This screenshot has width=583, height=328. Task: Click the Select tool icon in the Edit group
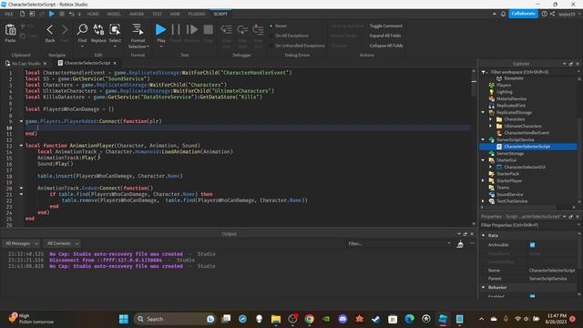tap(115, 29)
